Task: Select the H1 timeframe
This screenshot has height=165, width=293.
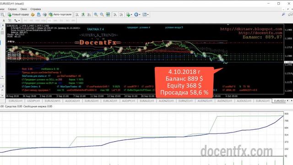Action: coord(49,20)
